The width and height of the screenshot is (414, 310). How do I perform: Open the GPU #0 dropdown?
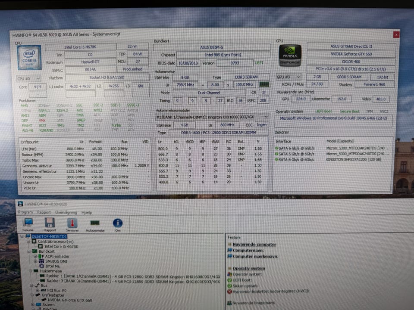point(289,77)
